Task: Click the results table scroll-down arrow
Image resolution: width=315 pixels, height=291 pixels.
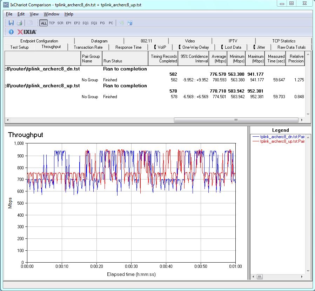Action: [x=308, y=114]
